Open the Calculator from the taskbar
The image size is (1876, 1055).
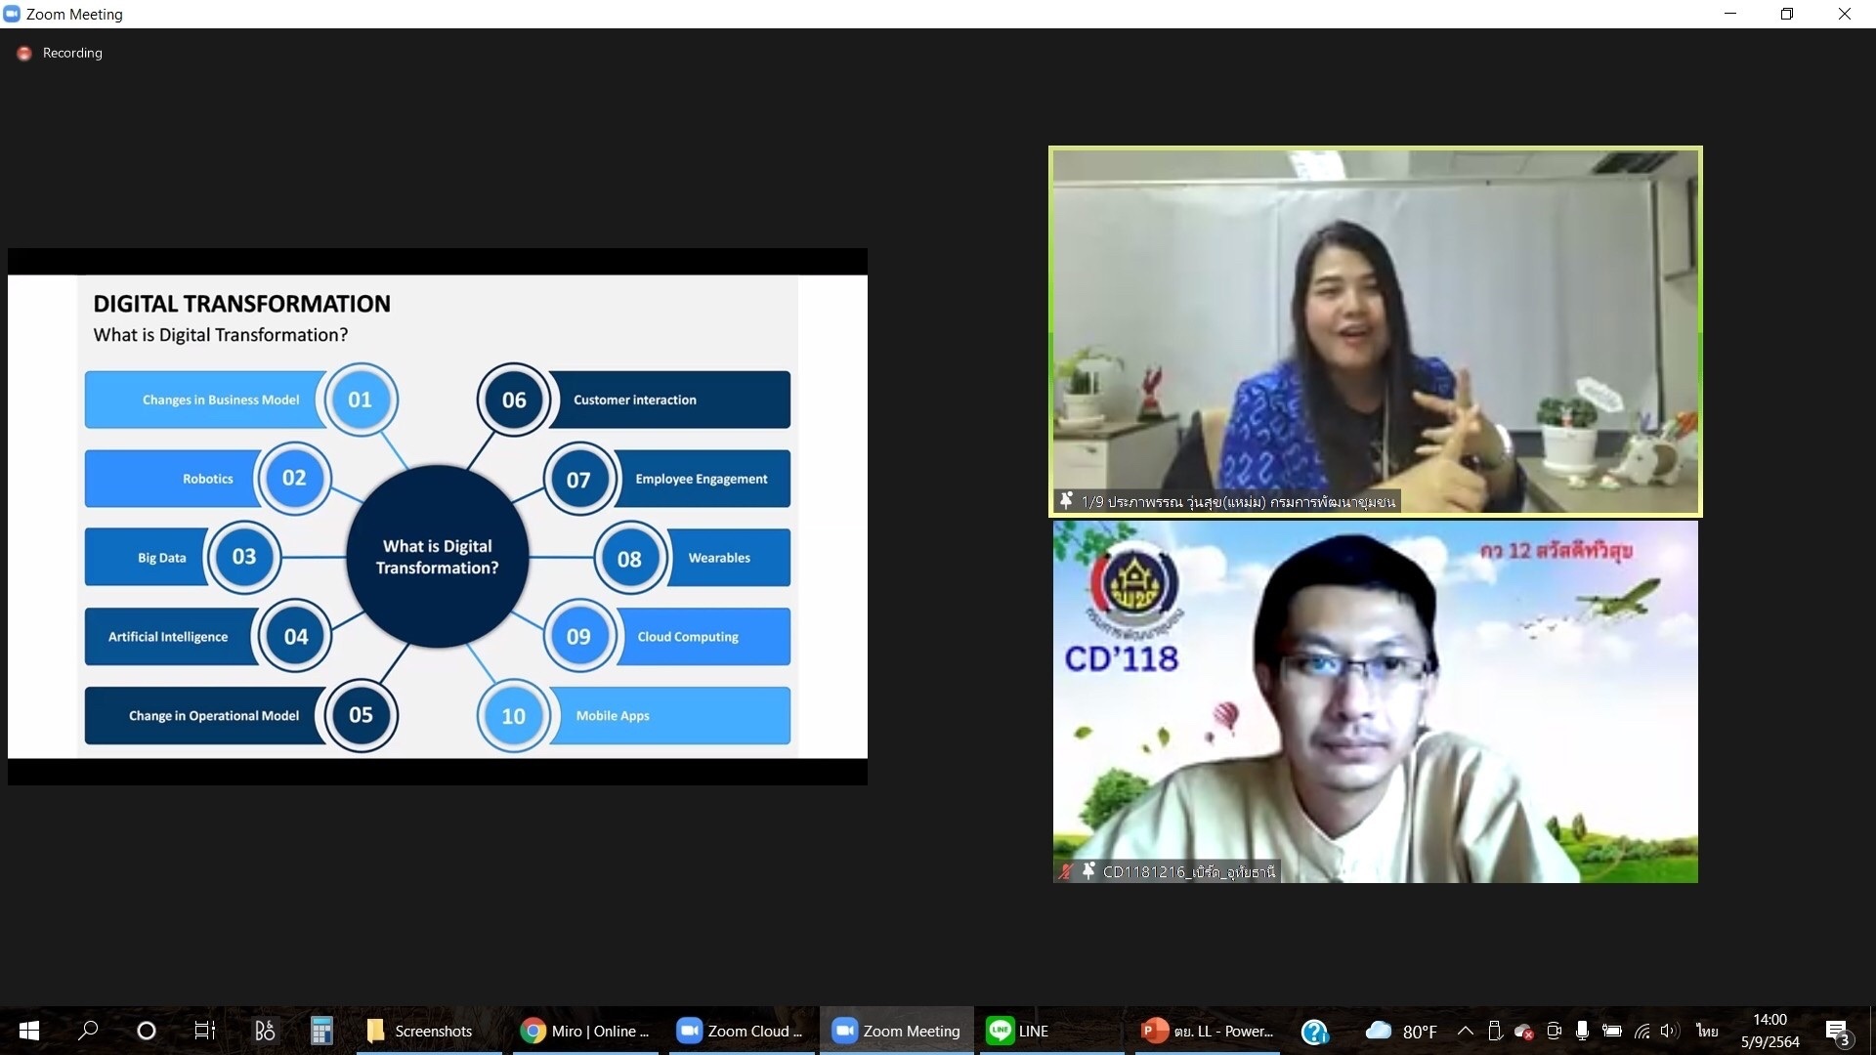tap(320, 1031)
